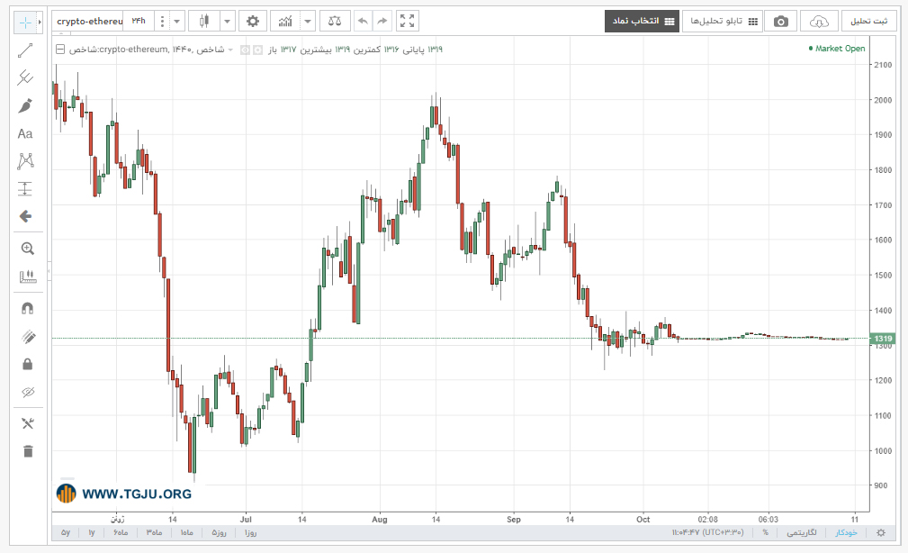The image size is (908, 553).
Task: Toggle logarithmic scale (لگاریتمی)
Action: (x=802, y=532)
